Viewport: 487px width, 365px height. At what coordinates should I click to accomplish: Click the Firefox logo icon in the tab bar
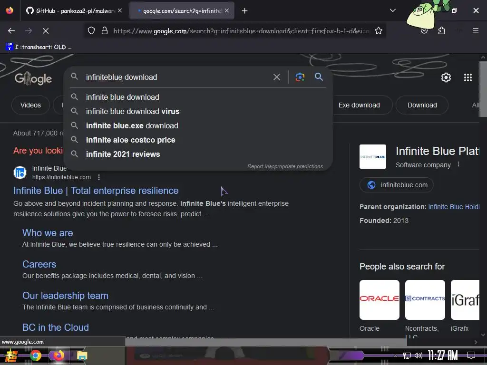(10, 10)
